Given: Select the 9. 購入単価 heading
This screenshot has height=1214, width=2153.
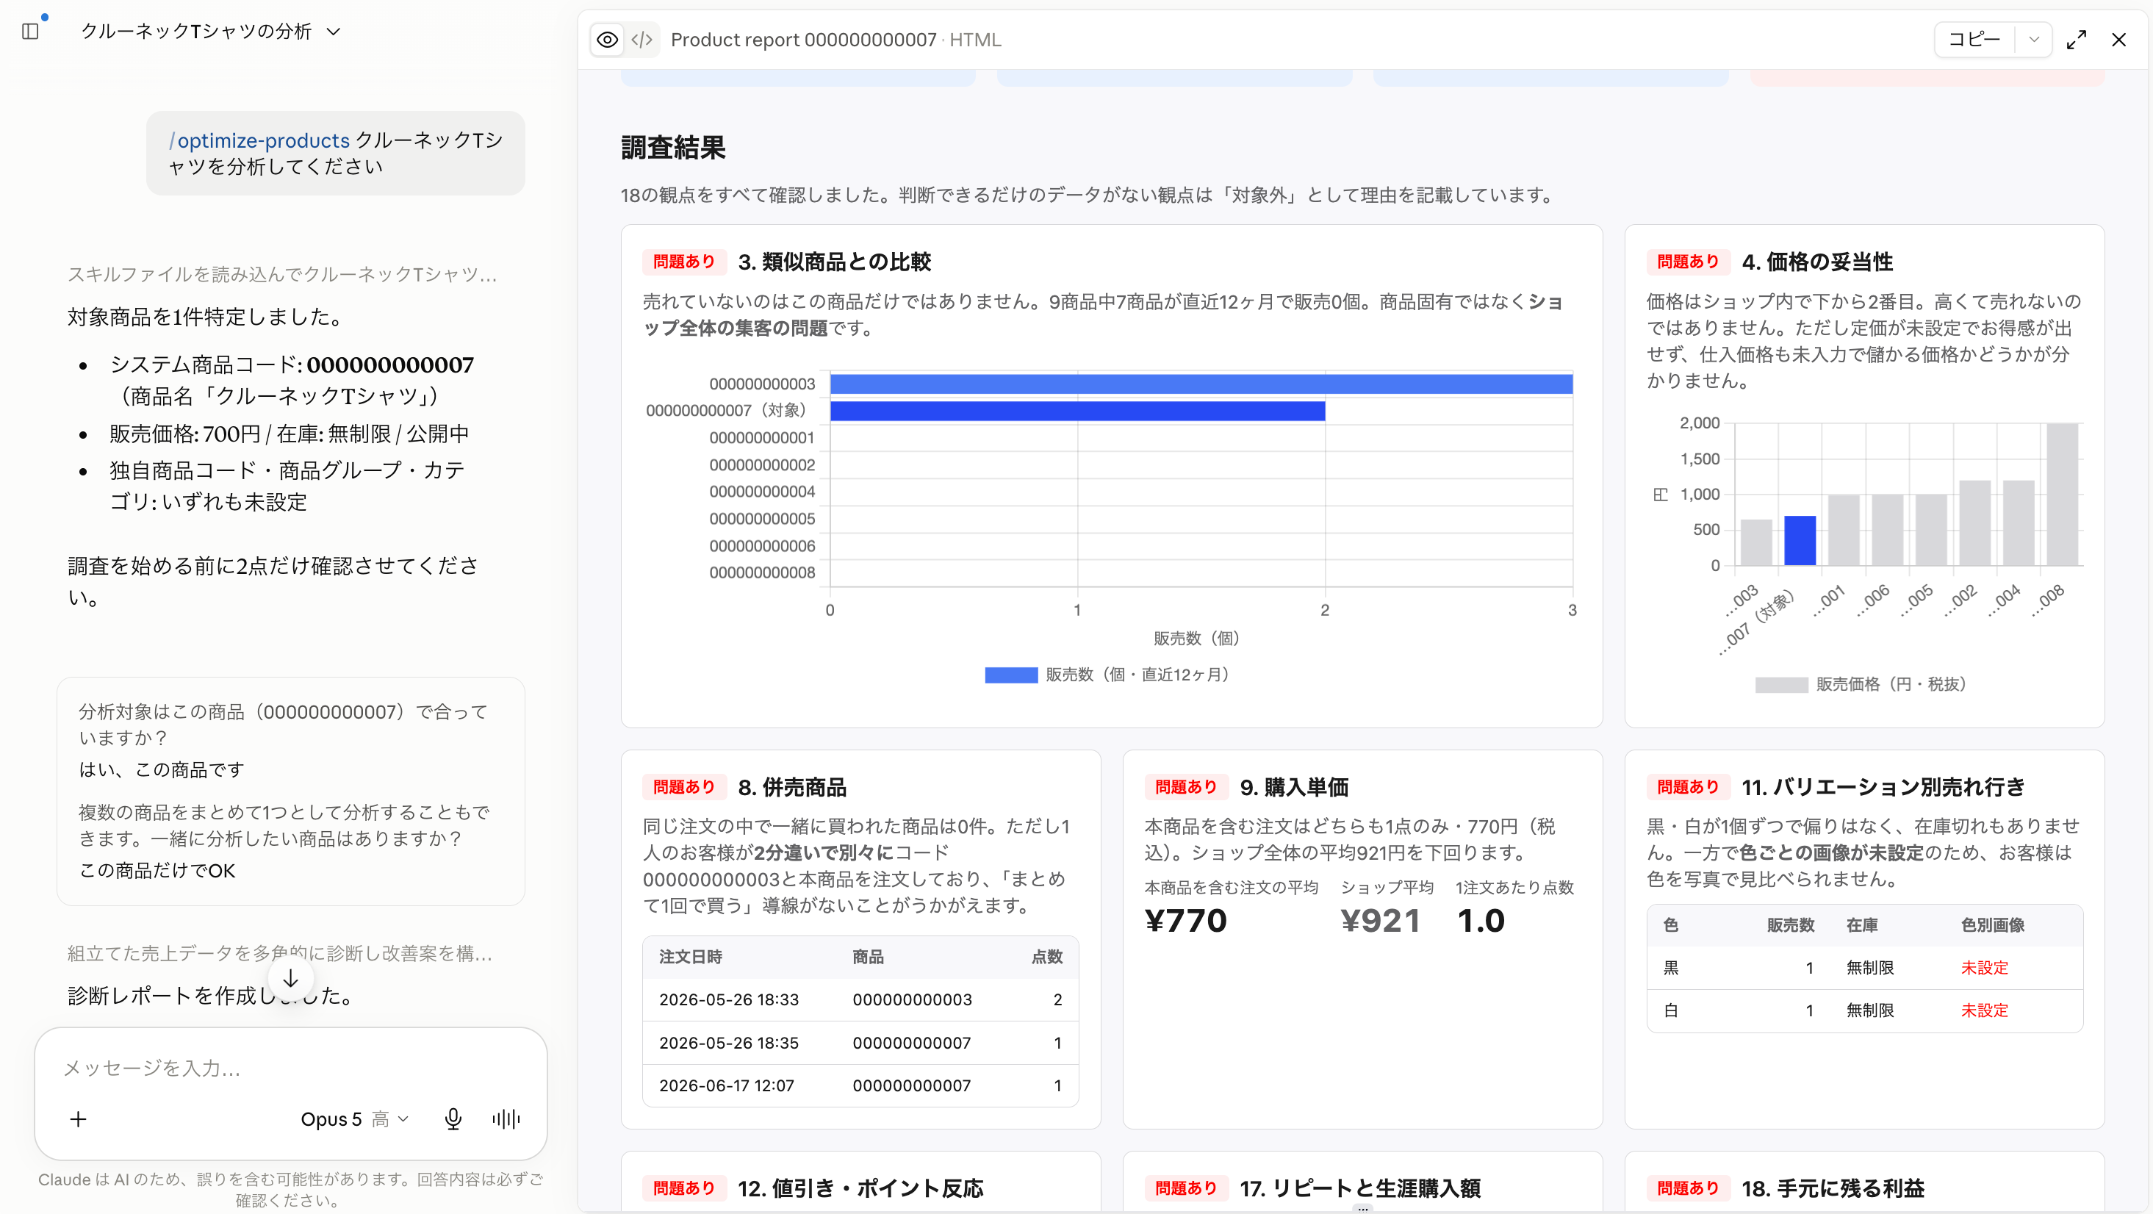Looking at the screenshot, I should 1295,787.
